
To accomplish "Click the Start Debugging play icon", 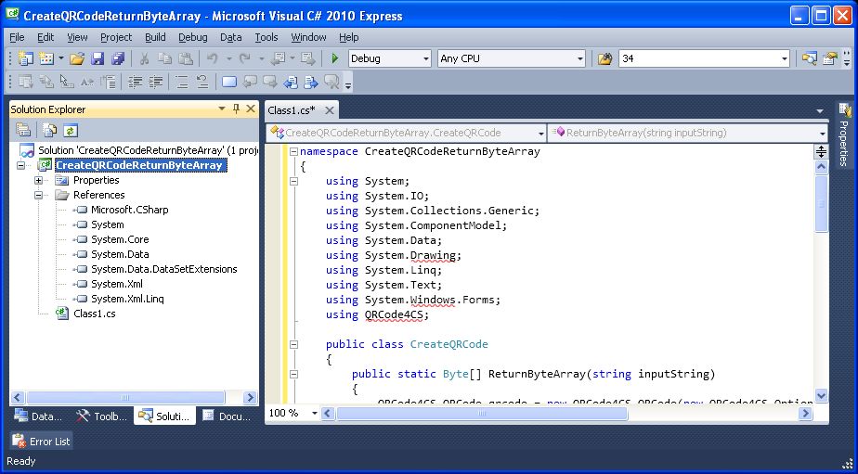I will (335, 58).
